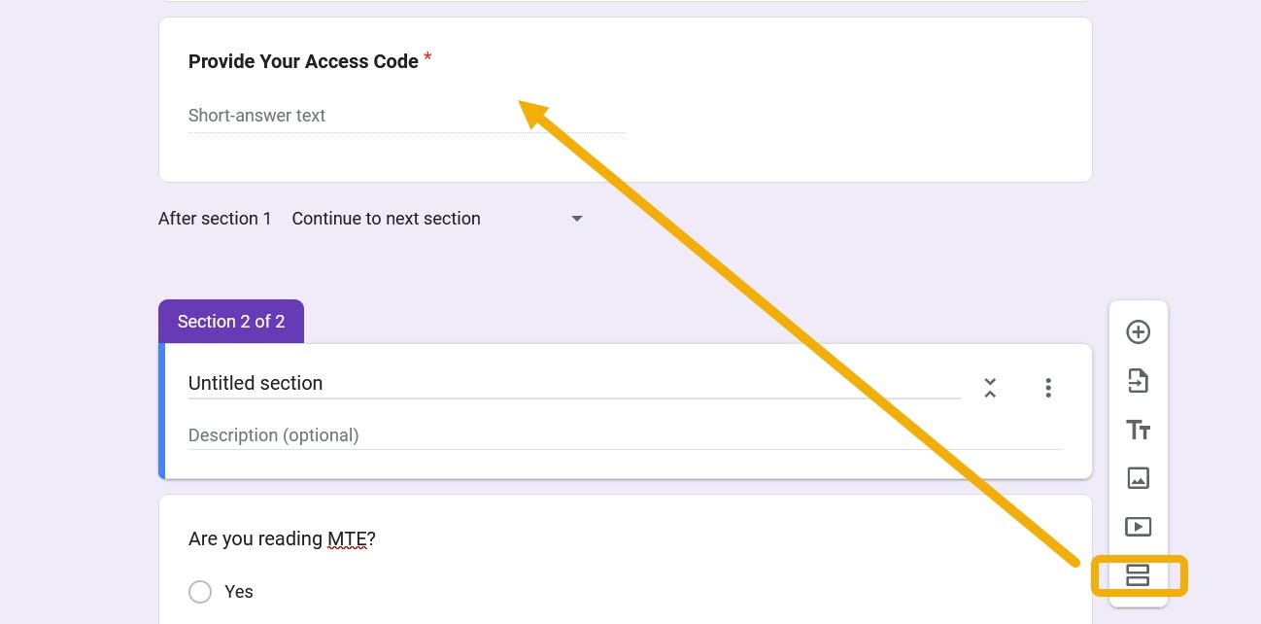
Task: Expand the After section 1 routing options
Action: 577,218
